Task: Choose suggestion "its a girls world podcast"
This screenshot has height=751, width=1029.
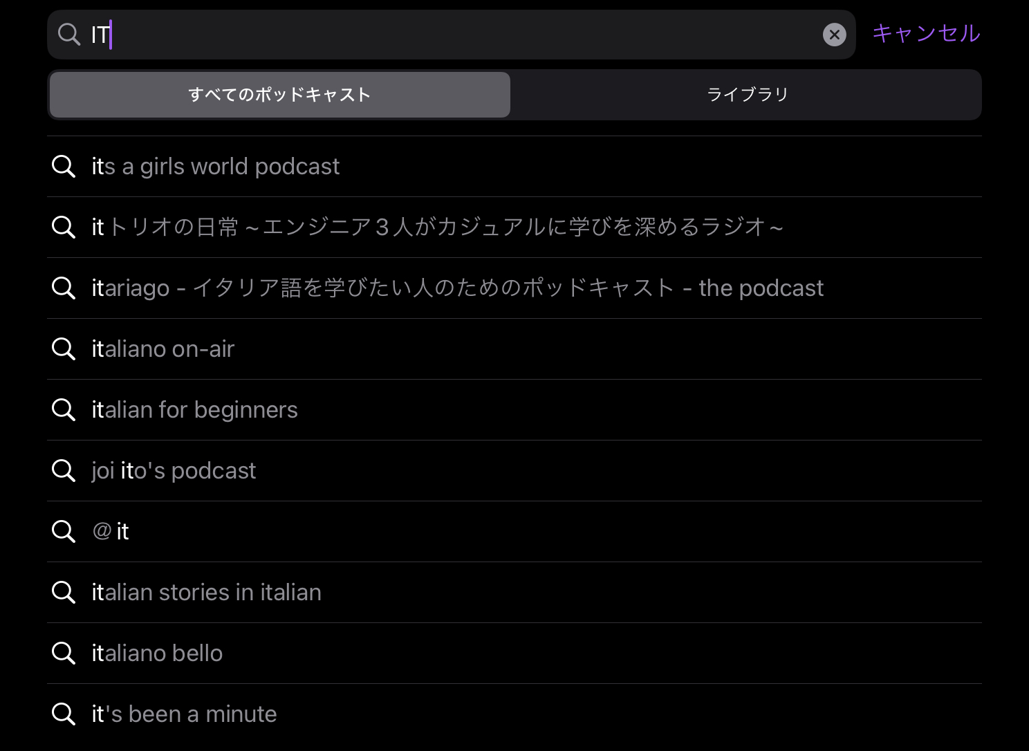Action: [215, 167]
